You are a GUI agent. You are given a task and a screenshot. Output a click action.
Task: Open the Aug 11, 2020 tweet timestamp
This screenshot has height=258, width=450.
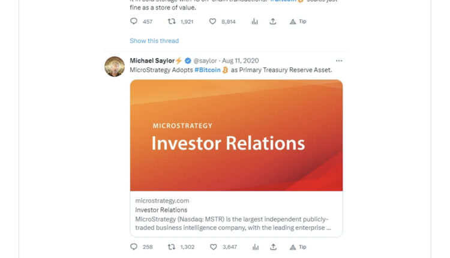pyautogui.click(x=241, y=61)
